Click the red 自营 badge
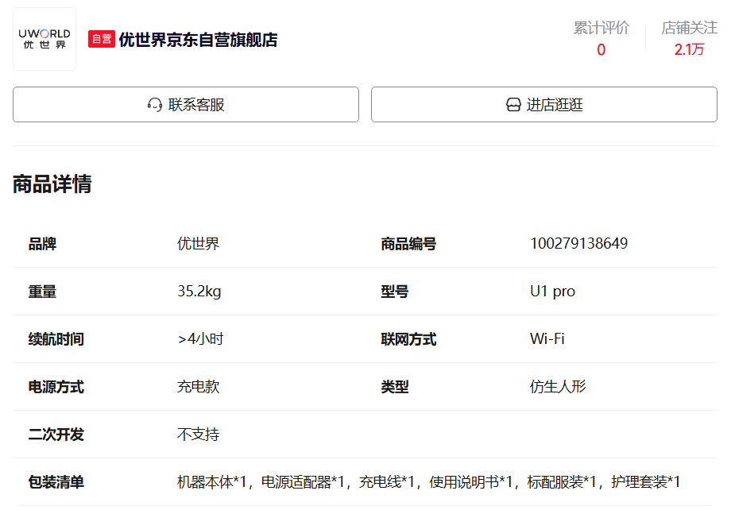Screen dimensions: 731x510 [x=102, y=39]
